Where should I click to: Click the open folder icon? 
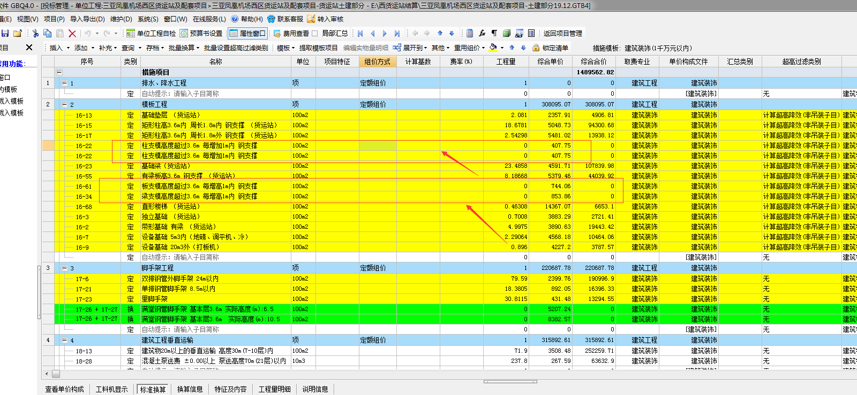click(x=18, y=33)
